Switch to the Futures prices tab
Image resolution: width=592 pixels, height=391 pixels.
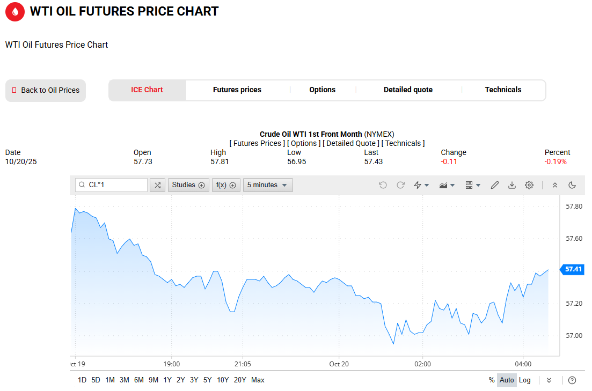[x=237, y=90]
